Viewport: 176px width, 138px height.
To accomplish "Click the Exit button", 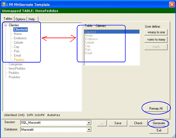I will [x=159, y=130].
